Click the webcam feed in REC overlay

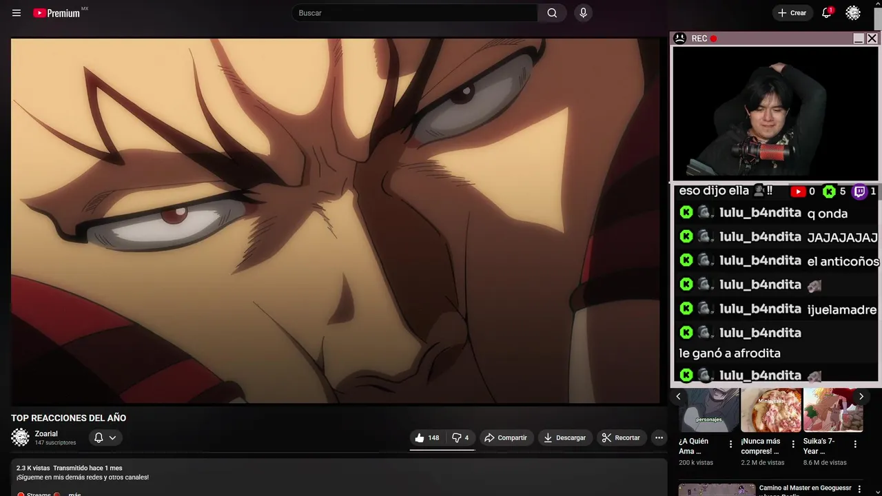775,112
